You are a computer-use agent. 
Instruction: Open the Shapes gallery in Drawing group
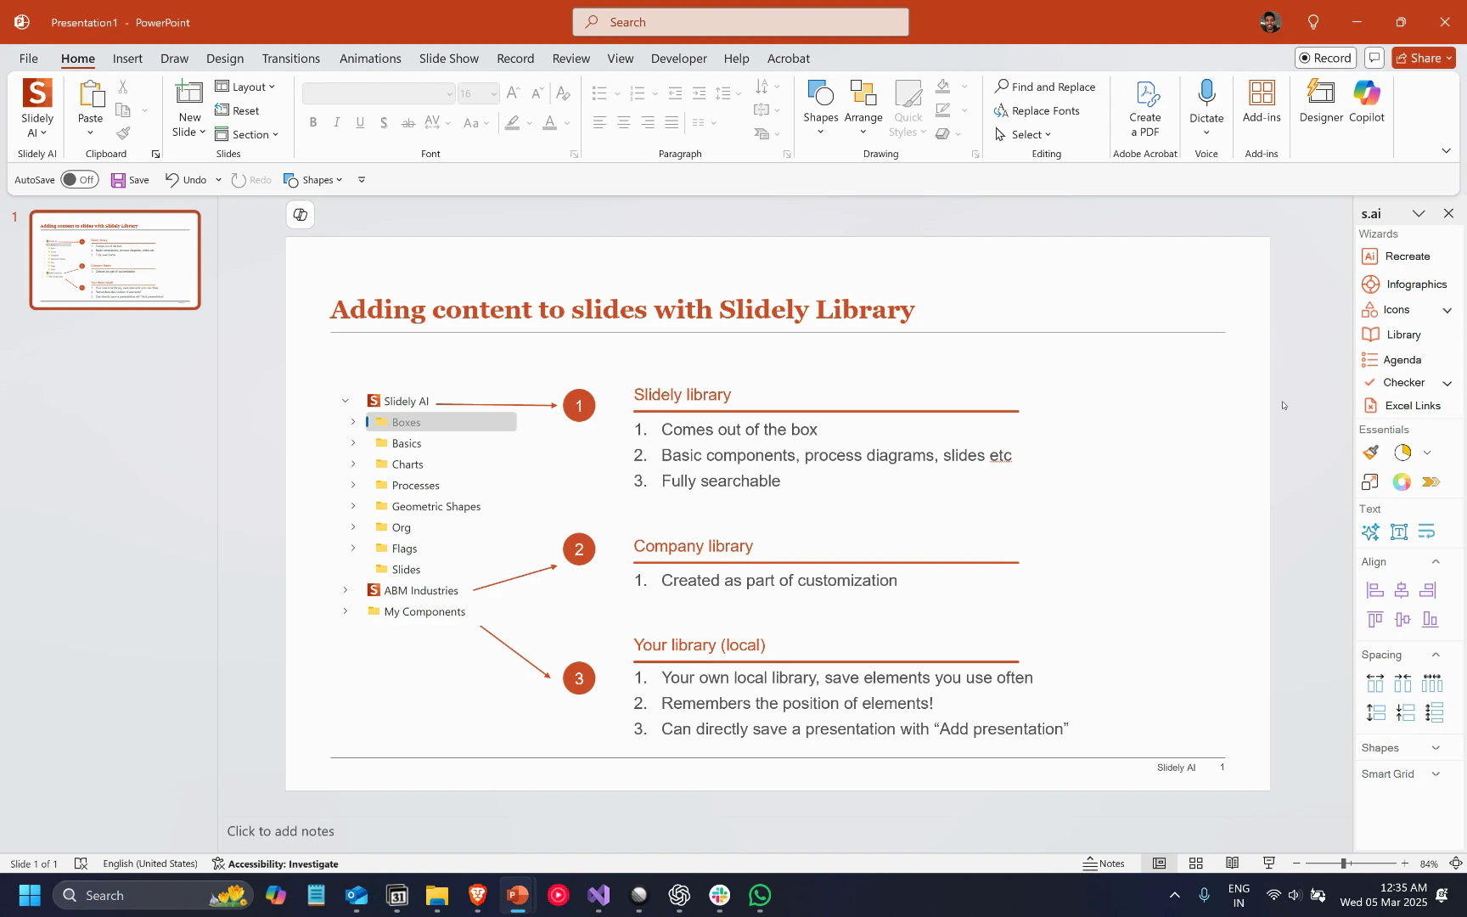[x=820, y=109]
